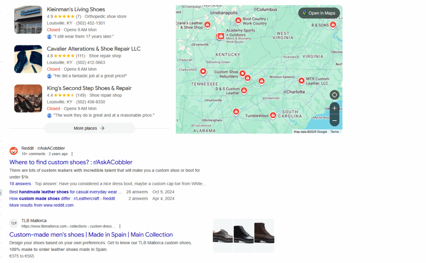Click the map pin north of Birmingham
The height and width of the screenshot is (263, 426).
coord(236,112)
